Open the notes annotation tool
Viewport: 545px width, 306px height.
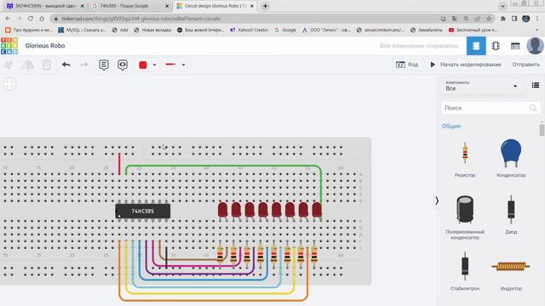tap(104, 65)
